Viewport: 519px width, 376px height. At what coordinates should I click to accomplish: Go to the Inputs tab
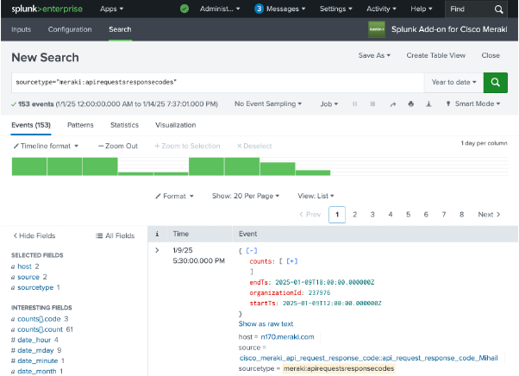21,29
